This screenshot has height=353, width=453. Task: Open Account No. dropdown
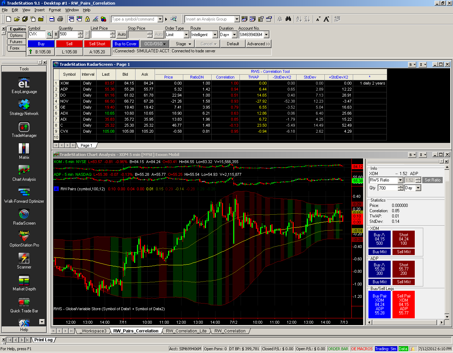pos(266,35)
